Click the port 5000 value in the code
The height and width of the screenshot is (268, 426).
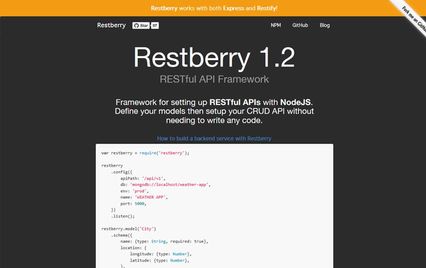coord(139,203)
